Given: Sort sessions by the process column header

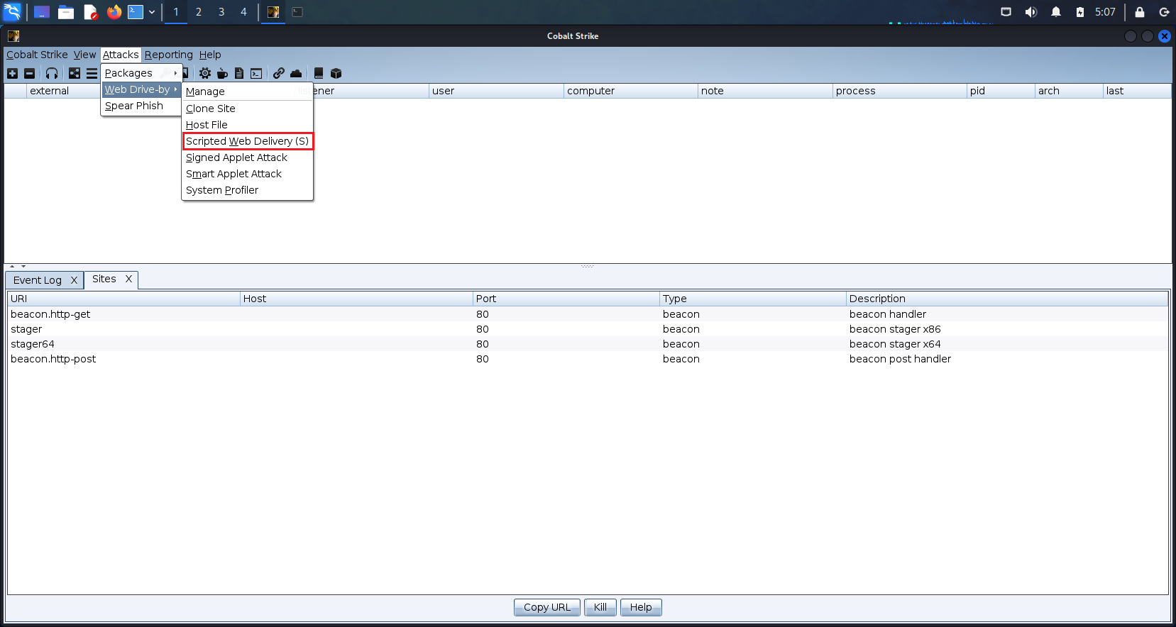Looking at the screenshot, I should (x=900, y=91).
